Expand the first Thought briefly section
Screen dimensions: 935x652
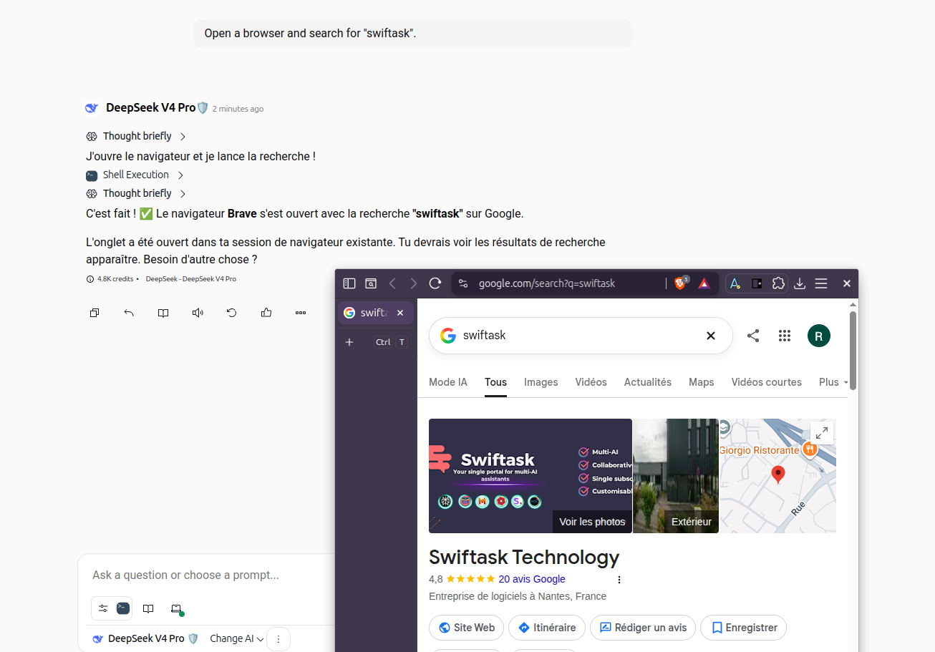pos(136,136)
